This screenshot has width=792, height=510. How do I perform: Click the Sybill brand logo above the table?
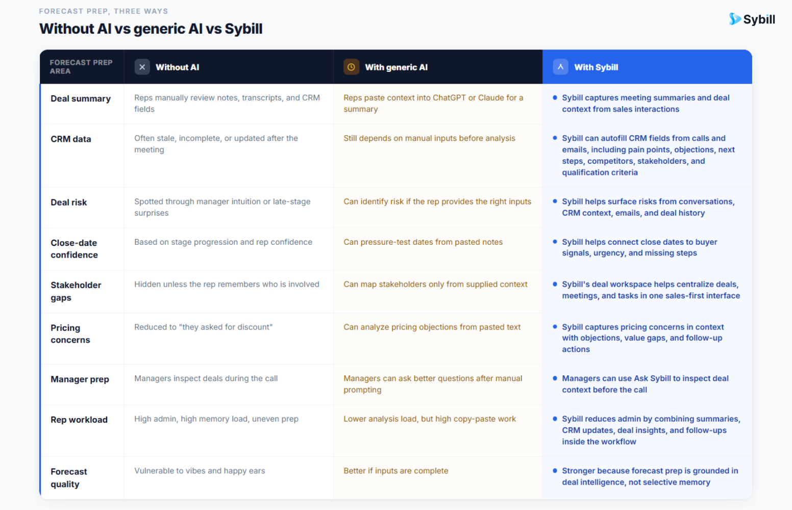pos(752,19)
